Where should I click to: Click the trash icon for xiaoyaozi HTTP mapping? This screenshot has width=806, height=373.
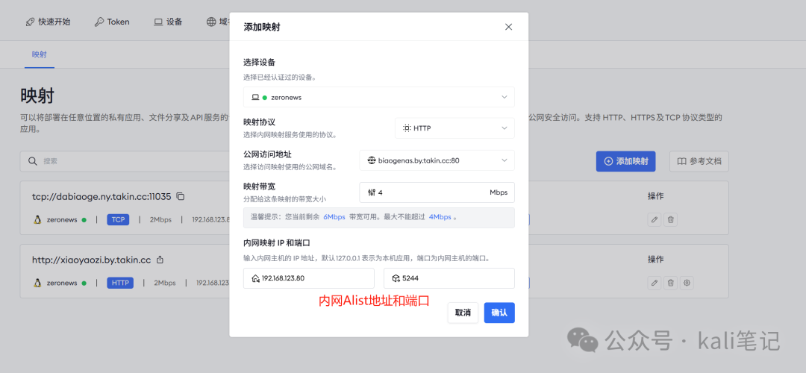coord(671,283)
